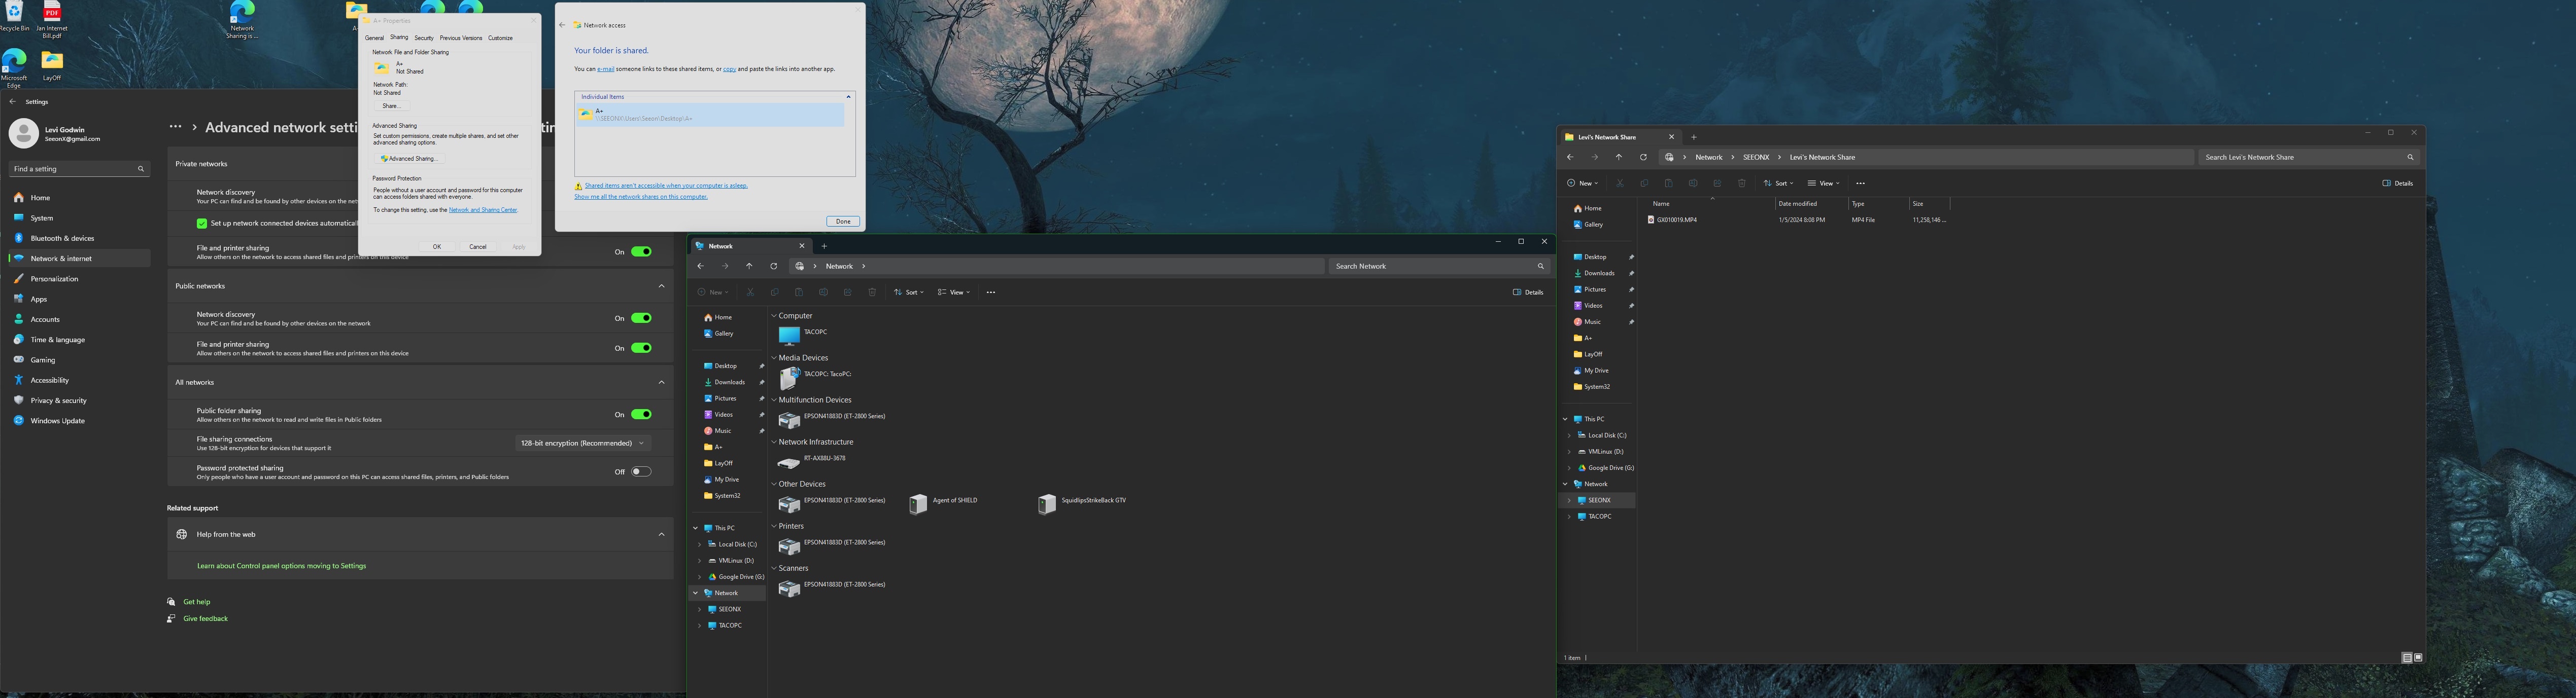2576x698 pixels.
Task: Refresh the Levi's Network Share window
Action: click(x=1643, y=158)
